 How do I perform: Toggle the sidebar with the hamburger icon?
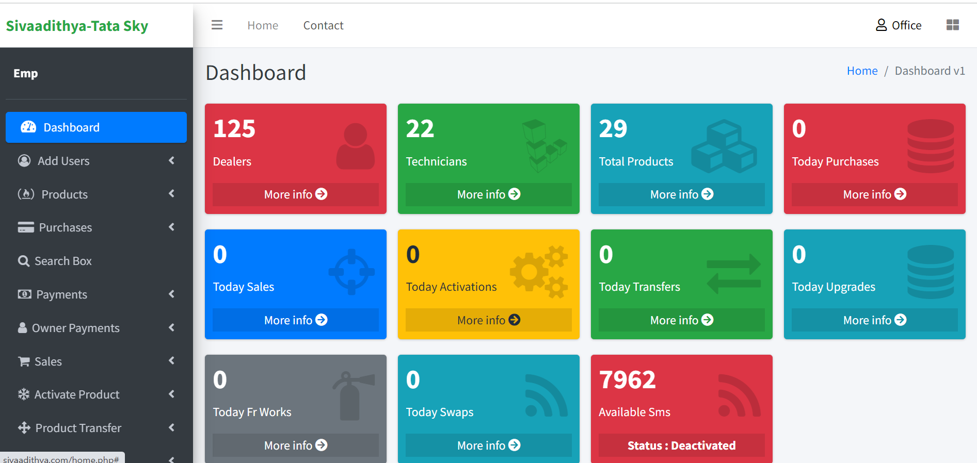coord(217,25)
